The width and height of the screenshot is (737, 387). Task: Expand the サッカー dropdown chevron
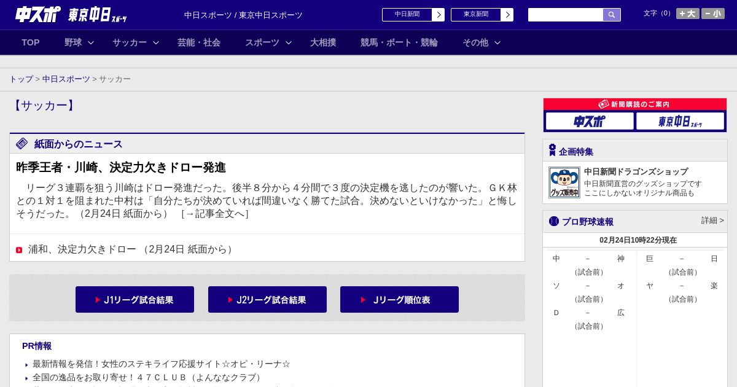pos(156,42)
